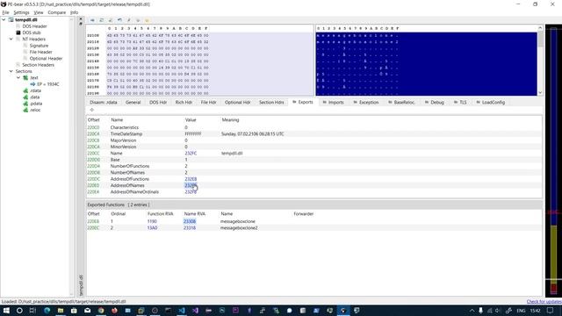562x316 pixels.
Task: Open Chrome from the taskbar
Action: coord(101,310)
